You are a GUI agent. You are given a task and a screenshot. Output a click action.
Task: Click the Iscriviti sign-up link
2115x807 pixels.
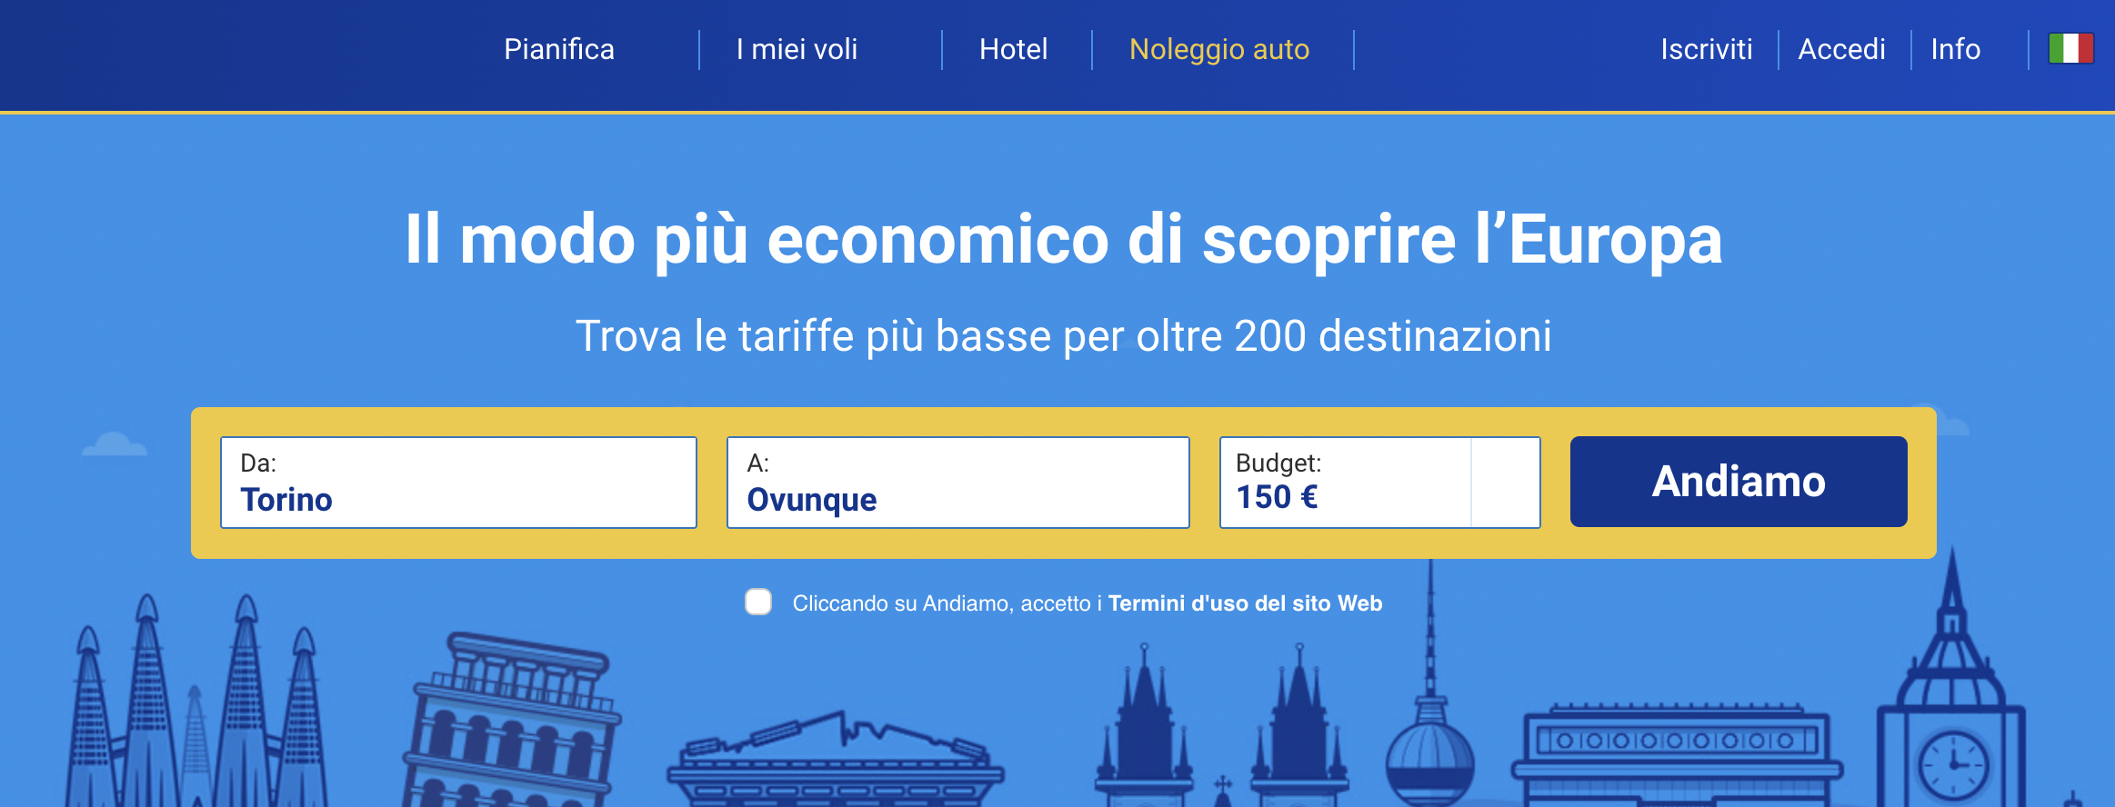(1706, 49)
